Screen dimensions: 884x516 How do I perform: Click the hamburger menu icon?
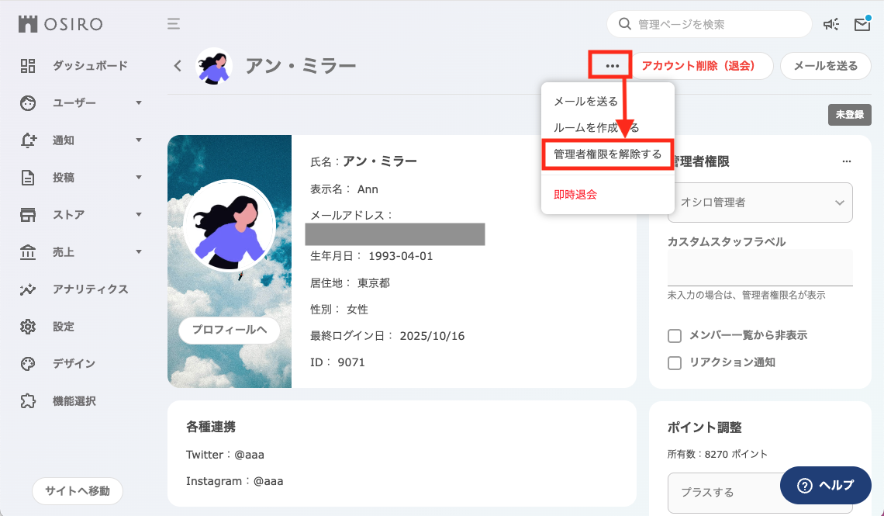174,24
